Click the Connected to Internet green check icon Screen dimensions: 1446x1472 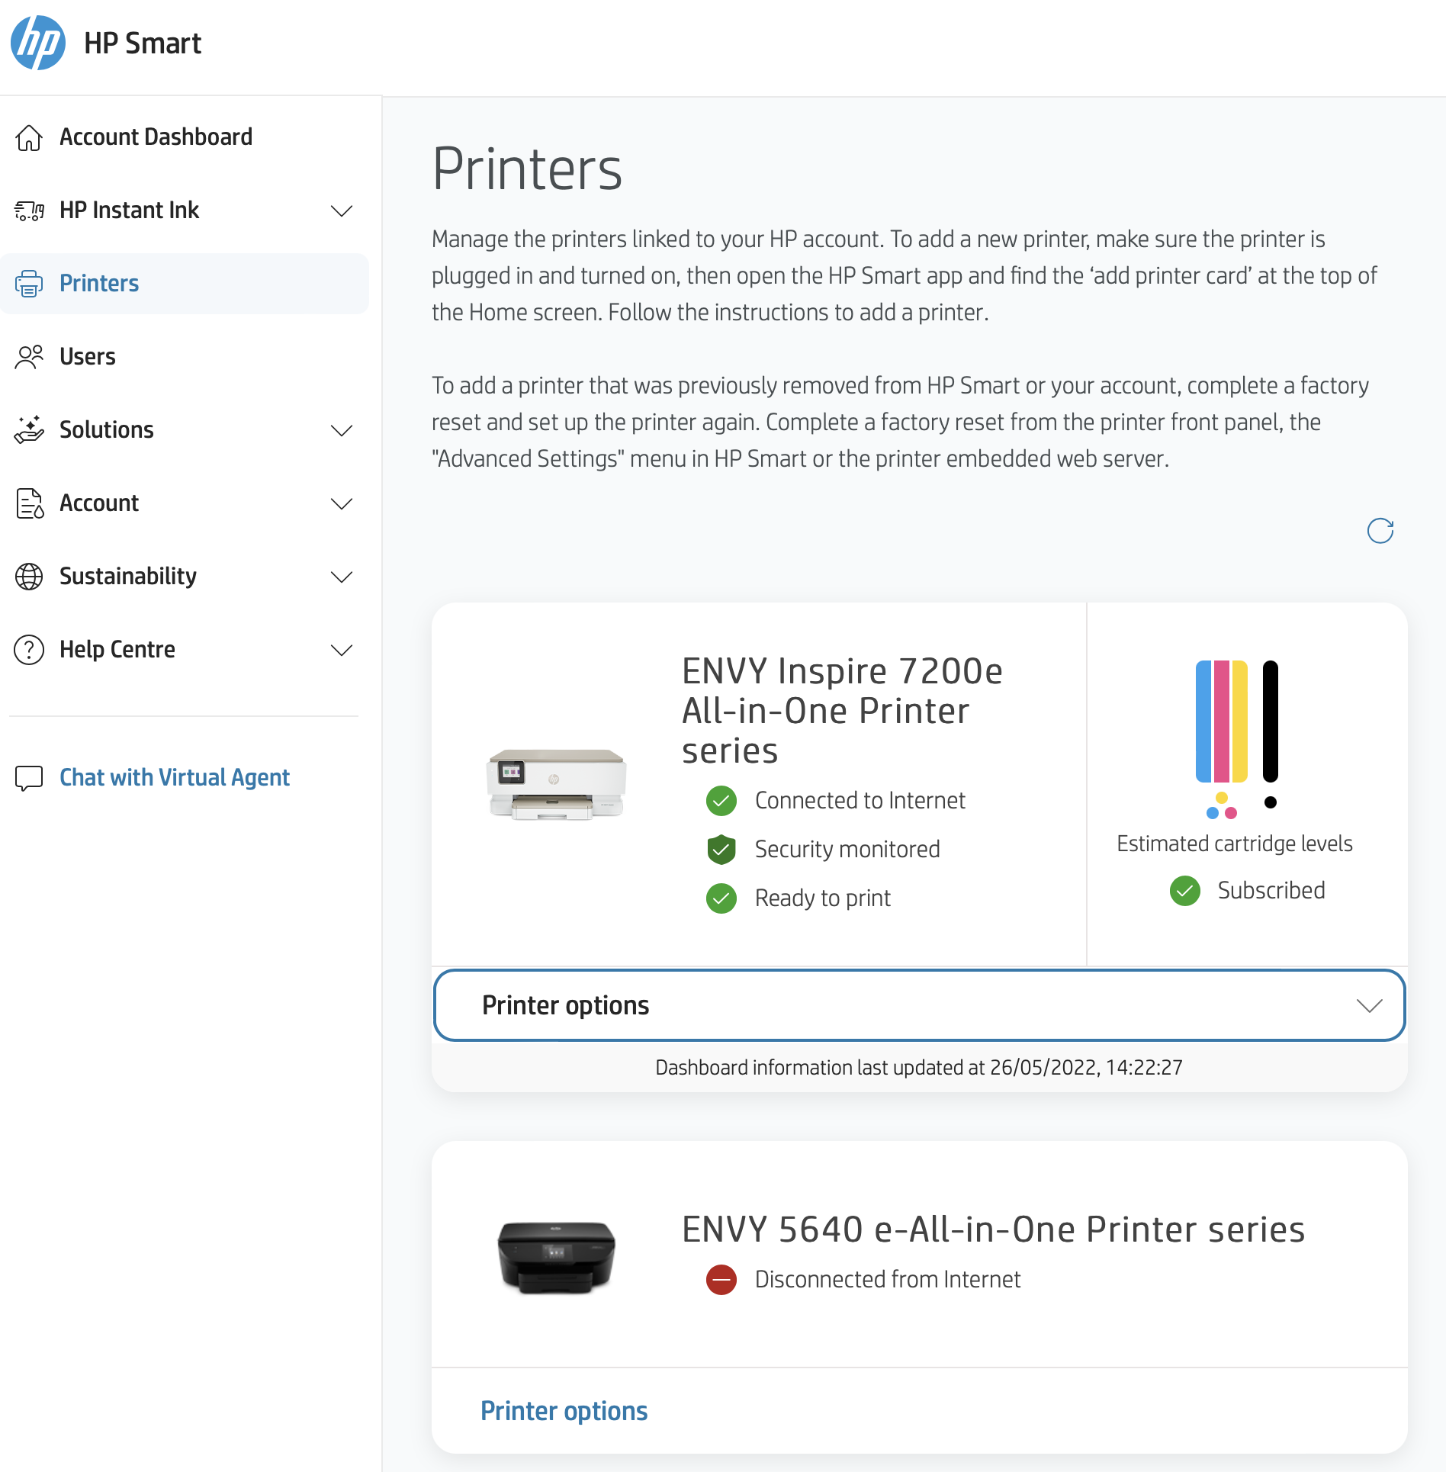pyautogui.click(x=721, y=801)
